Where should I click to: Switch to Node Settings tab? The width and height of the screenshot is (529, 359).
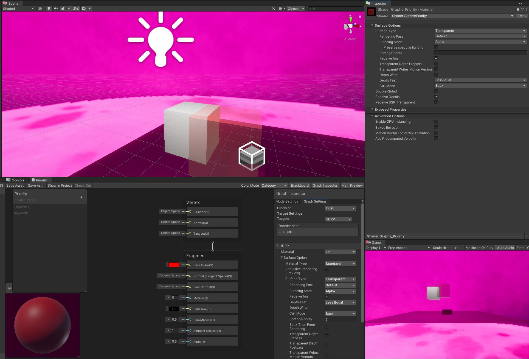(287, 201)
